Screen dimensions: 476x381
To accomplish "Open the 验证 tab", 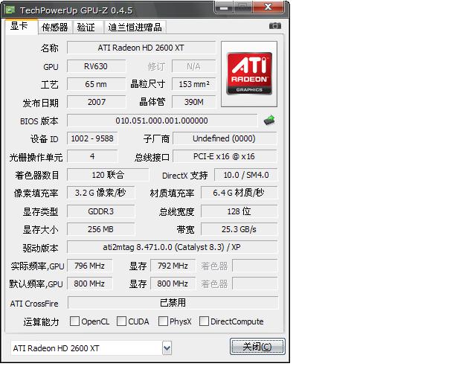I will (x=86, y=28).
